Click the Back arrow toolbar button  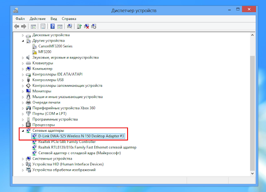(17, 26)
